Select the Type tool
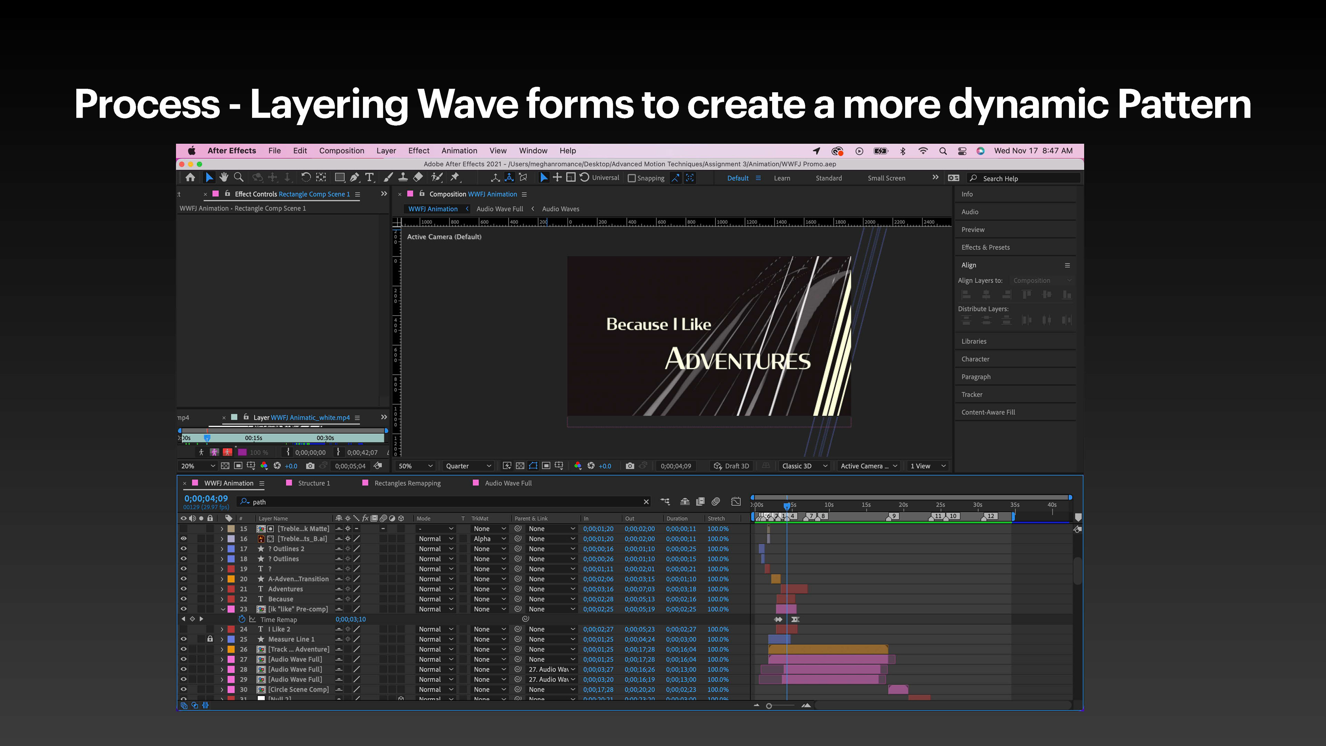This screenshot has height=746, width=1326. click(369, 178)
